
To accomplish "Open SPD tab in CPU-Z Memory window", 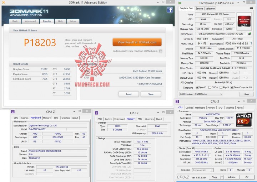I will (140, 119).
